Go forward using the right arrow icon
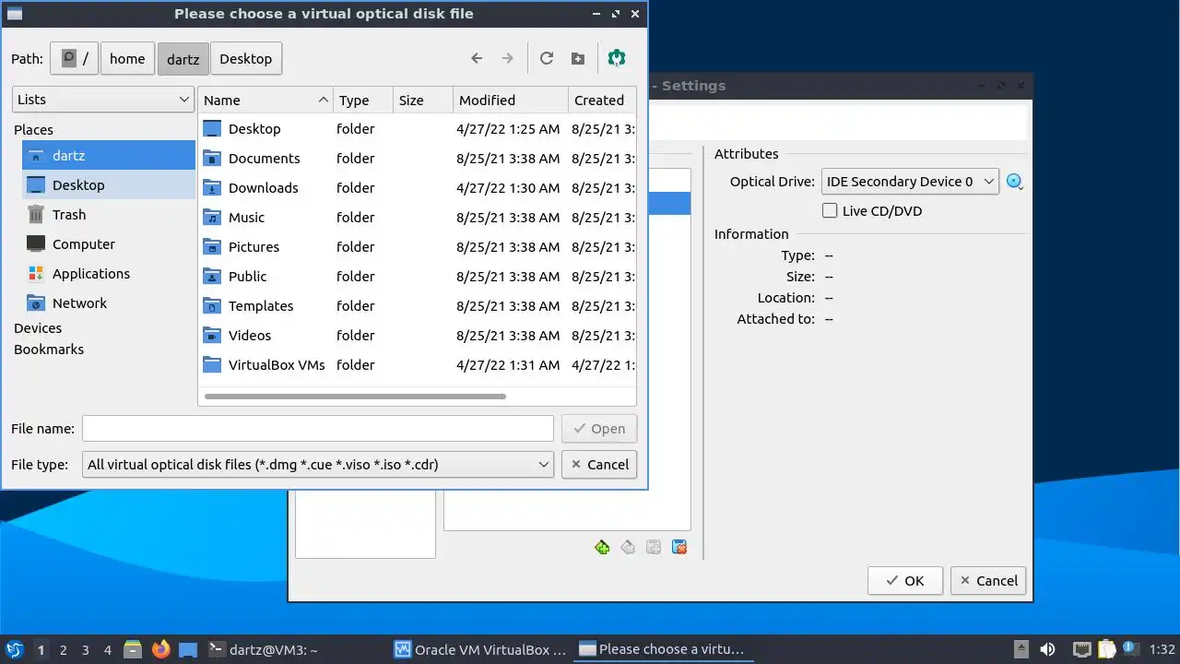The width and height of the screenshot is (1180, 664). pyautogui.click(x=507, y=58)
